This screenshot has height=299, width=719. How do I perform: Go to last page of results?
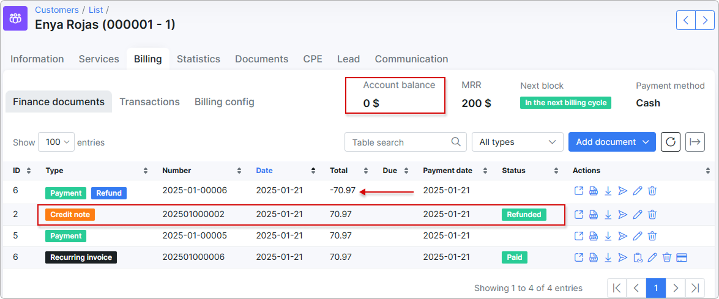point(695,288)
